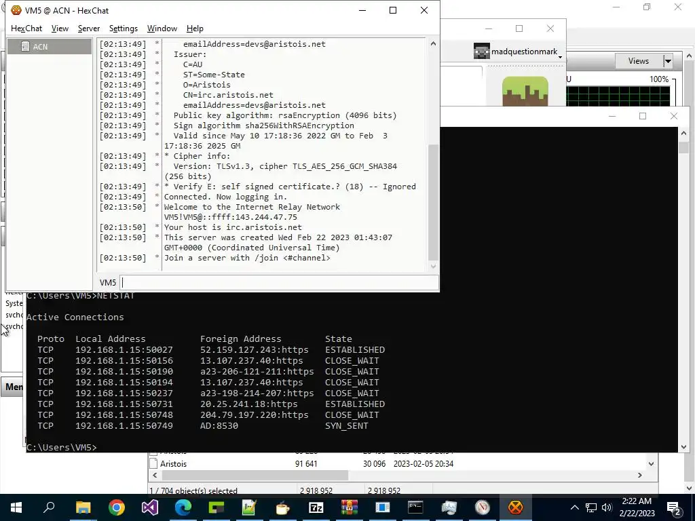Open the Windows Start menu
Viewport: 695px width, 521px height.
(x=16, y=507)
